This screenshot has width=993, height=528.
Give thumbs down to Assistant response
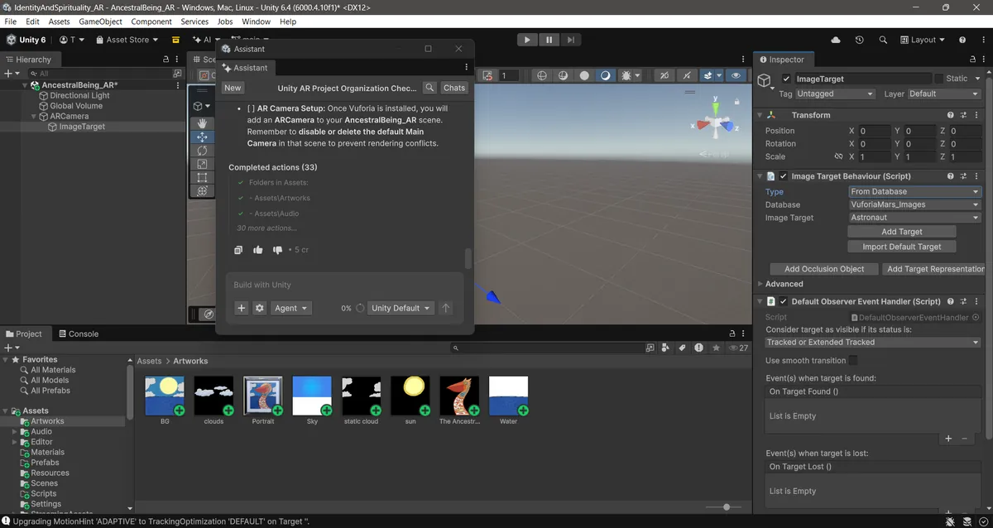coord(277,250)
